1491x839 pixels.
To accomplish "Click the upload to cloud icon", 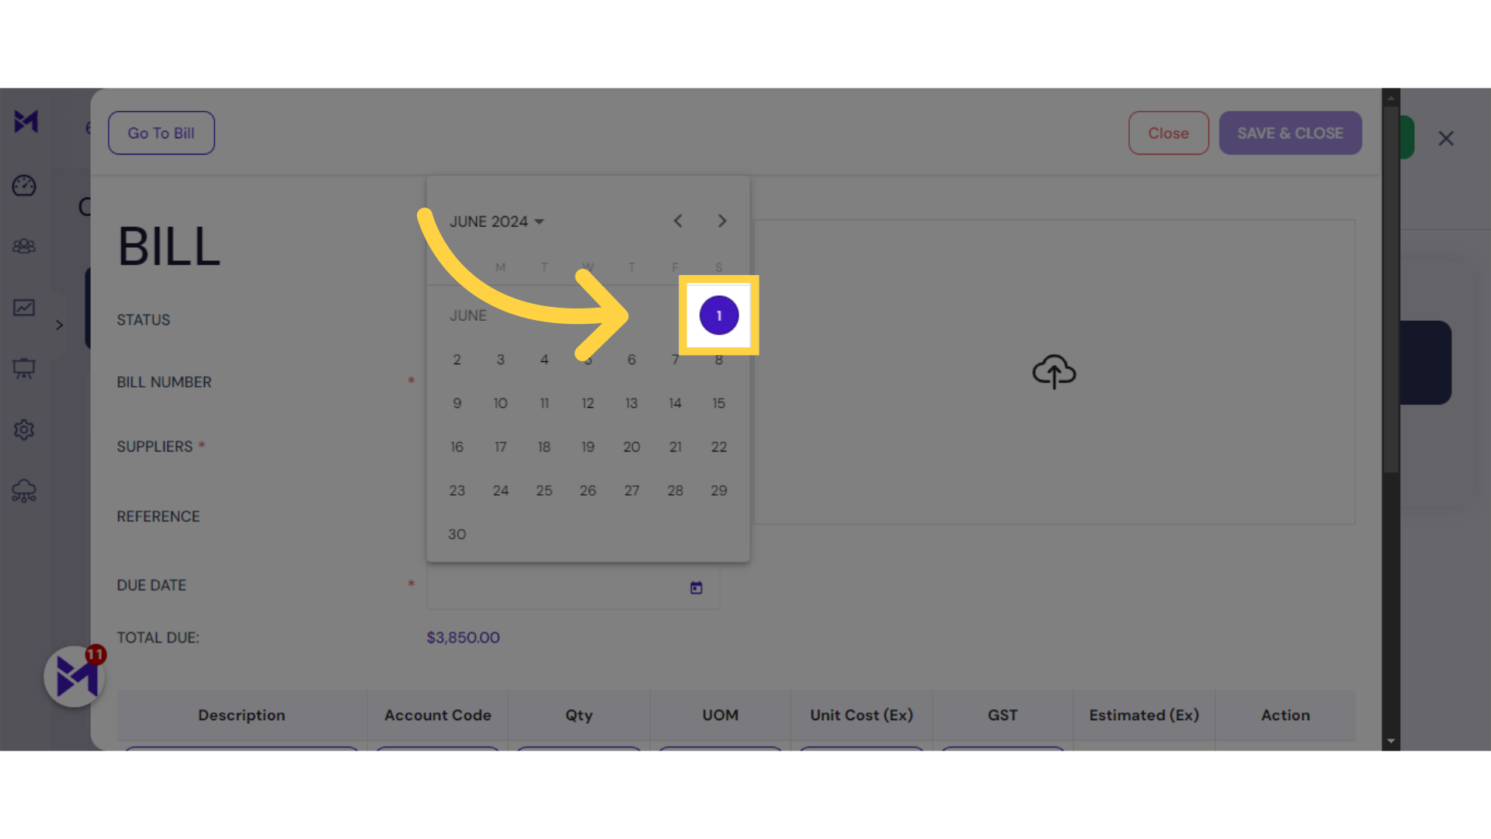I will 1054,371.
